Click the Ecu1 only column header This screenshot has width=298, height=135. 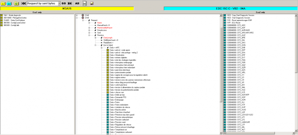coord(37,12)
